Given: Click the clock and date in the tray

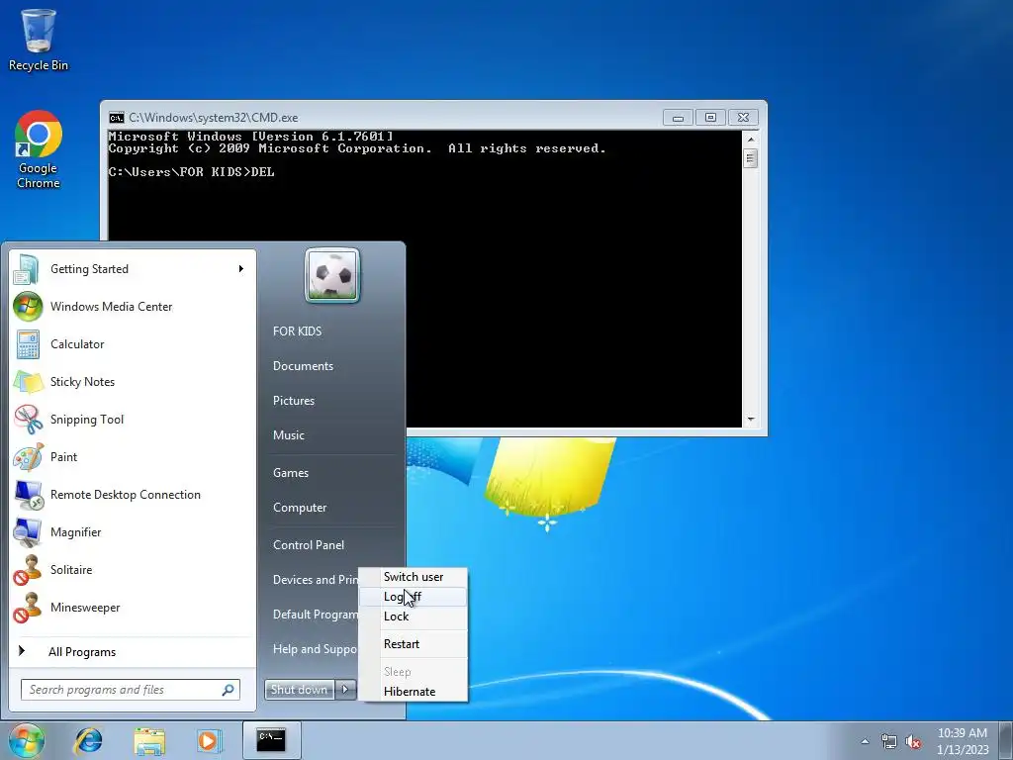Looking at the screenshot, I should click(963, 741).
